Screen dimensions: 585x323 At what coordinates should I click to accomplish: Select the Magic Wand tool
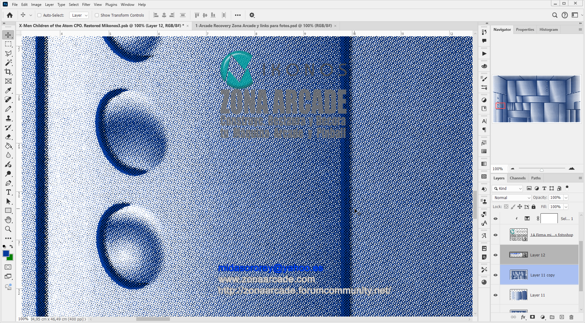[x=8, y=63]
